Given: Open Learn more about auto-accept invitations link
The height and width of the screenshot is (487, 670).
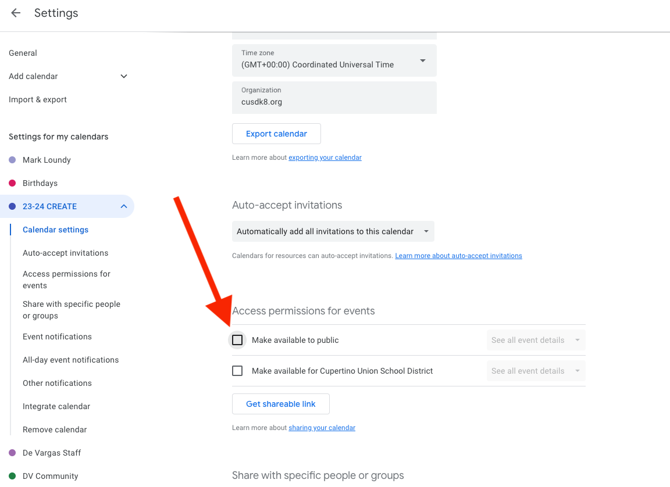Looking at the screenshot, I should [458, 256].
